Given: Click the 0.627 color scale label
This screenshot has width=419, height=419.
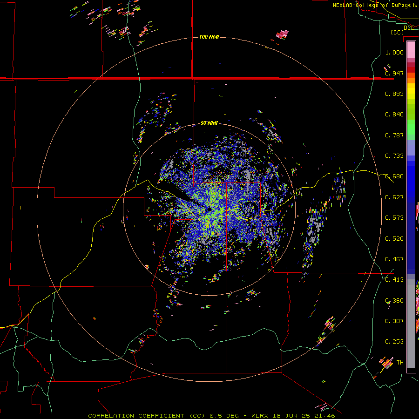Looking at the screenshot, I should (394, 197).
